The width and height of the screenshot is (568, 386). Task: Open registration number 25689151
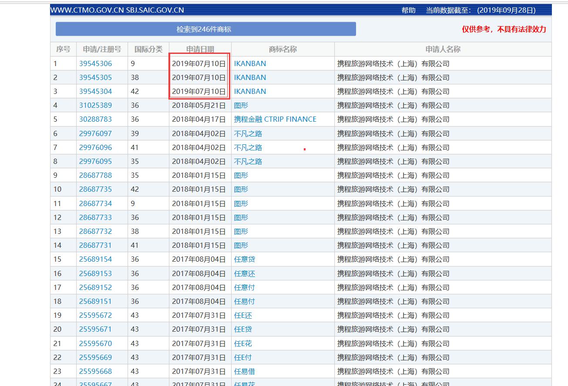(x=95, y=301)
